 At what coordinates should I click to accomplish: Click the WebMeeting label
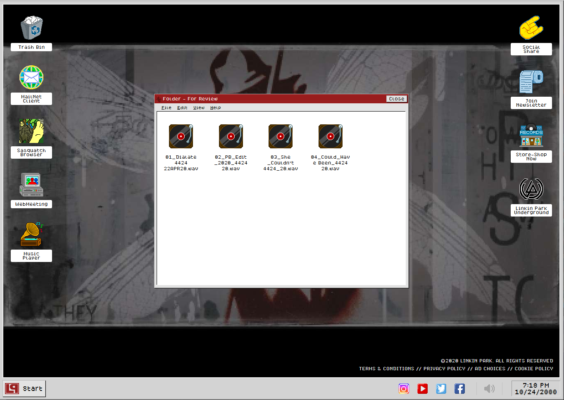(x=31, y=204)
